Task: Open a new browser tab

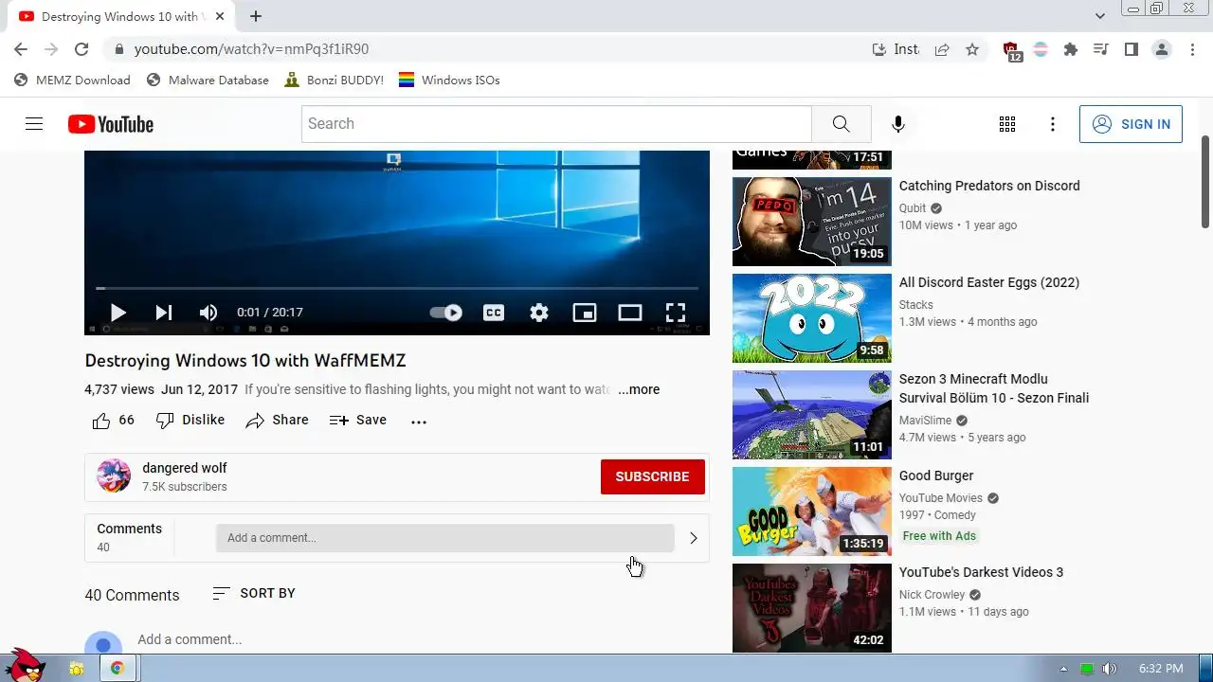Action: coord(256,16)
